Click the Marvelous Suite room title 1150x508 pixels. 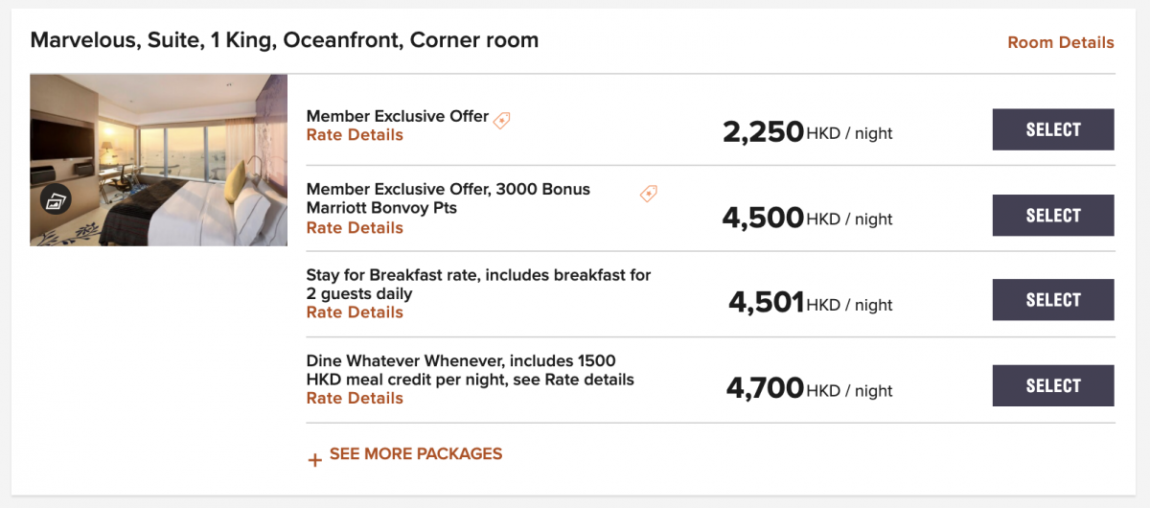[285, 40]
